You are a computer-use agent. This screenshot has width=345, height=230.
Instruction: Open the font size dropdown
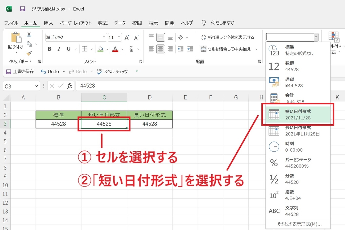119,37
